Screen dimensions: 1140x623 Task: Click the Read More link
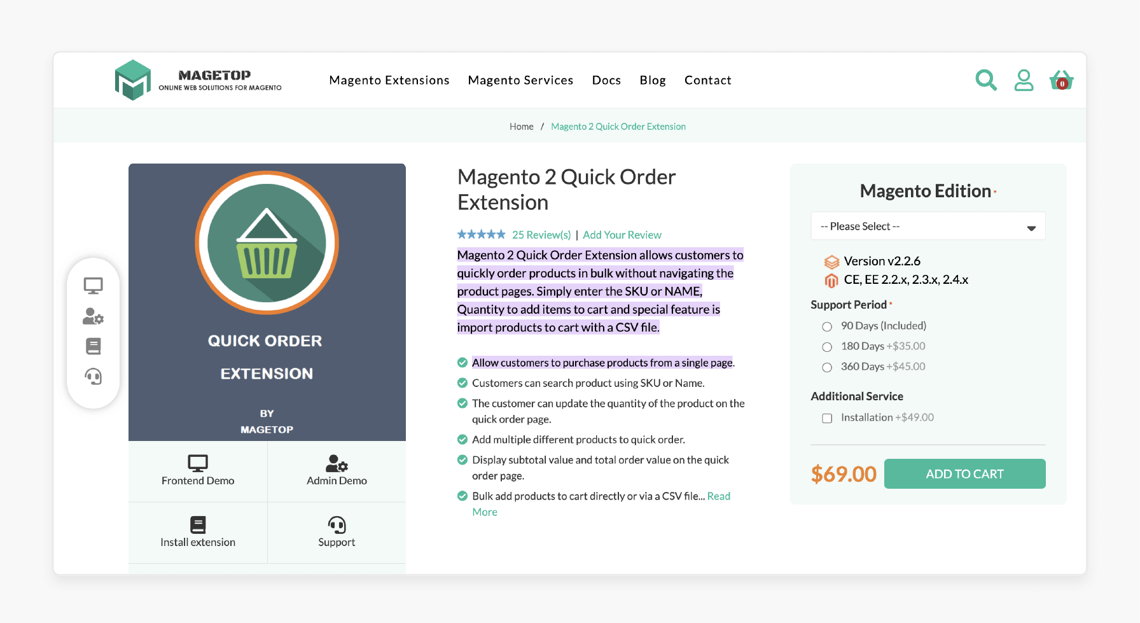pyautogui.click(x=718, y=496)
